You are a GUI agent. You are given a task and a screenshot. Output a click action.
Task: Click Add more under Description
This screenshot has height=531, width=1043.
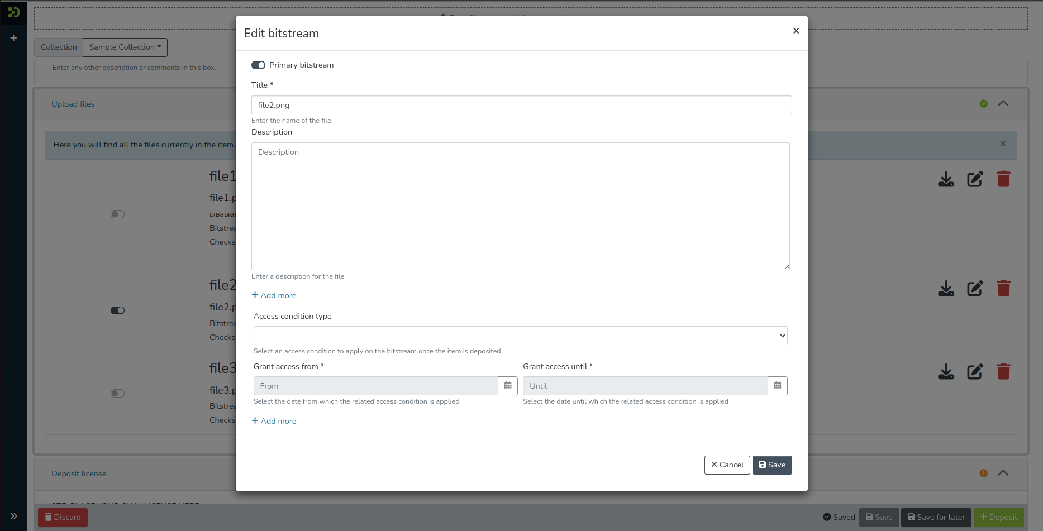274,295
